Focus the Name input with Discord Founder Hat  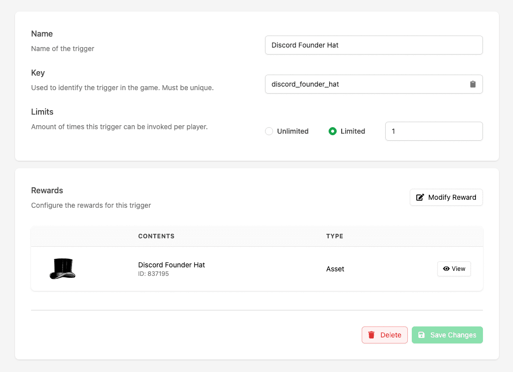(x=373, y=45)
